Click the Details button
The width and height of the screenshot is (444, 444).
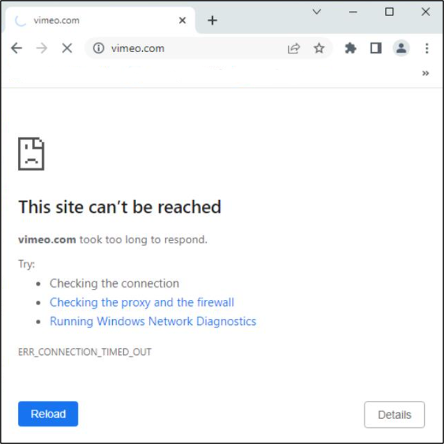[394, 415]
